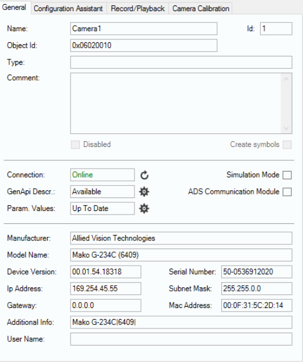The height and width of the screenshot is (362, 303).
Task: Check the Create symbols box
Action: (287, 145)
